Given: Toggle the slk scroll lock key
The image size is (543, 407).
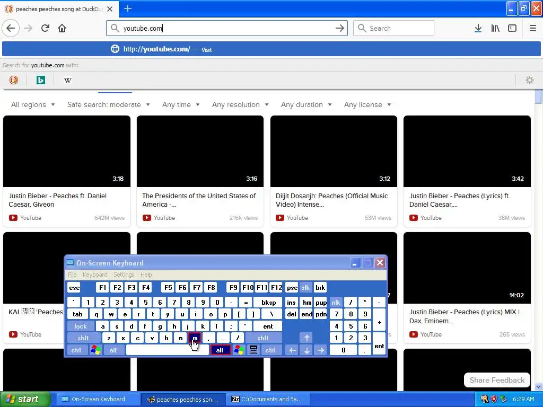Looking at the screenshot, I should (x=305, y=288).
